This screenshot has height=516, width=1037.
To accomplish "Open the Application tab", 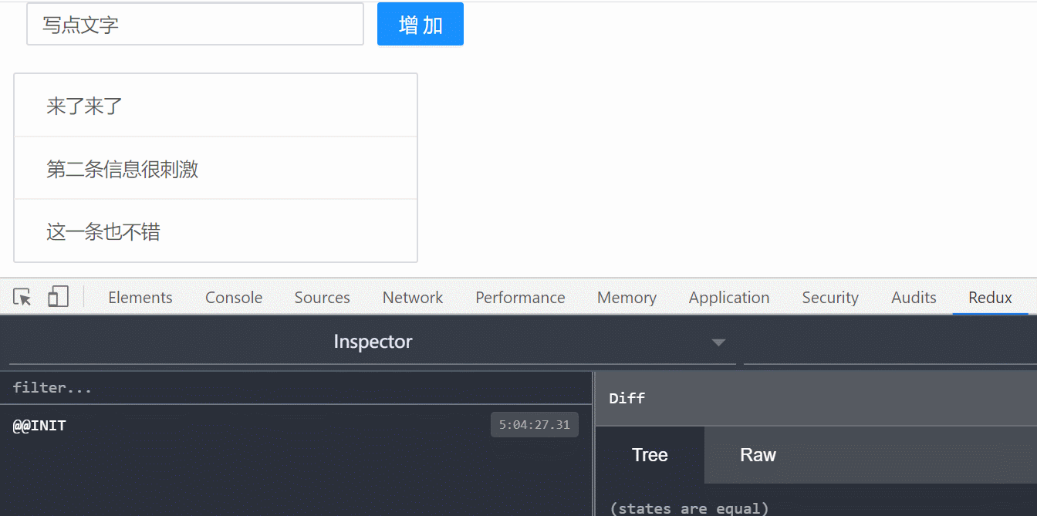I will tap(729, 298).
